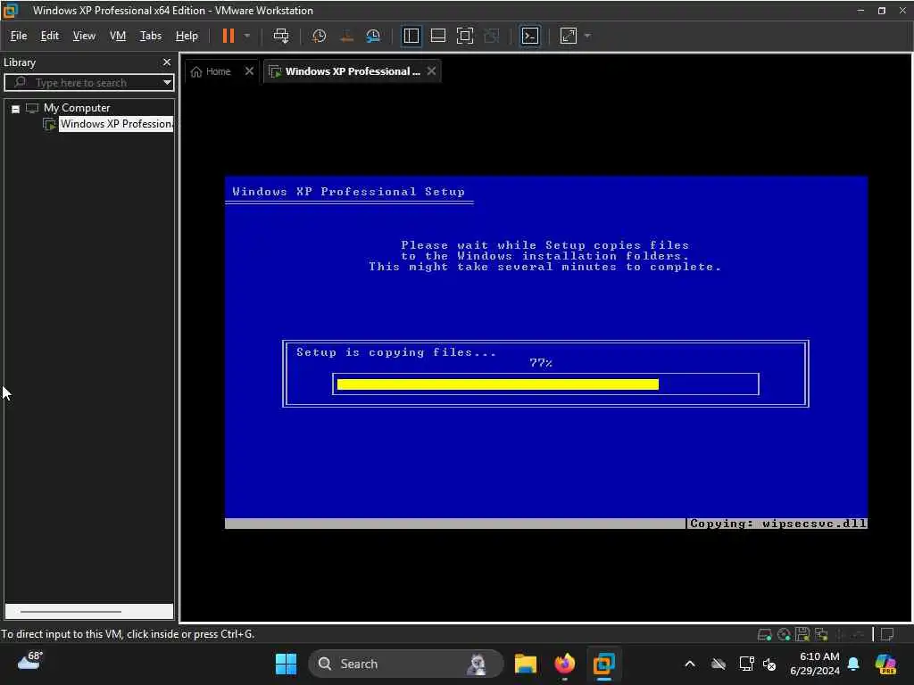Take a snapshot using the clock-plus icon
The image size is (914, 685).
(319, 36)
